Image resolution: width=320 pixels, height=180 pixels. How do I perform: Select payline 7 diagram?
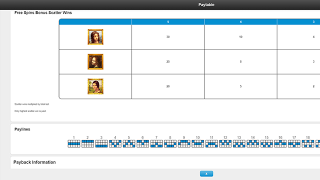(x=156, y=143)
